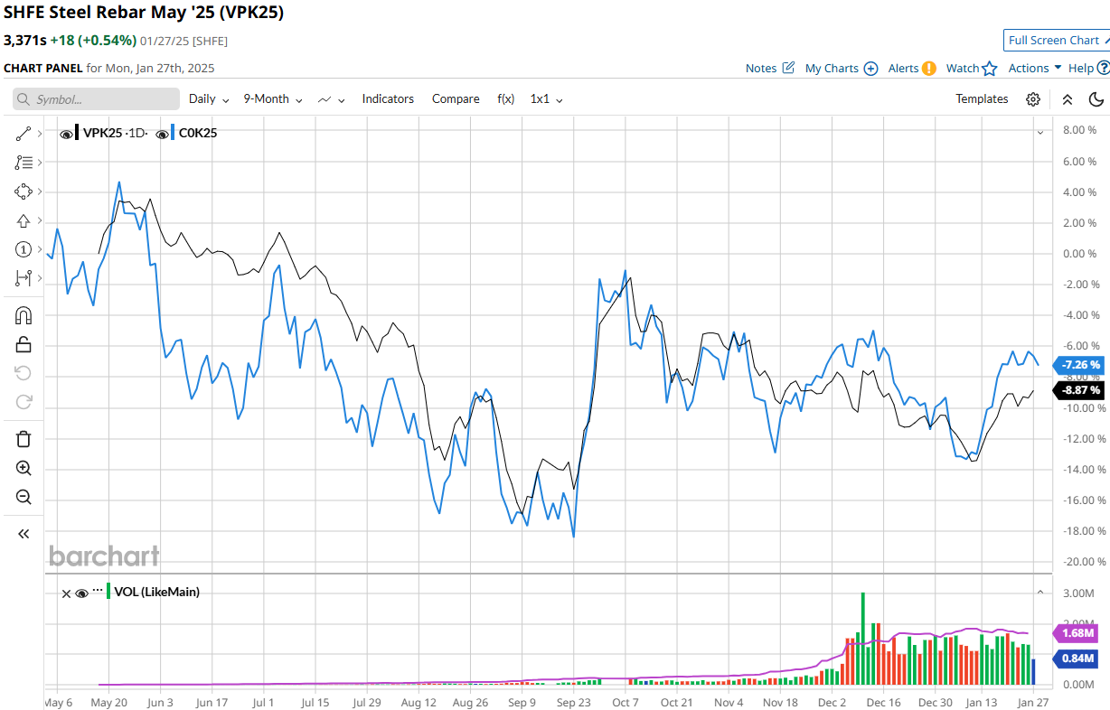Screen dimensions: 1110x710
Task: Zoom out using the magnifier minus icon
Action: tap(24, 497)
